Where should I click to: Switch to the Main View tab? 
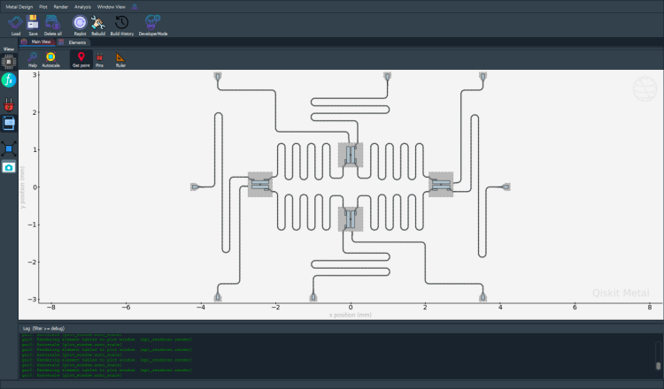(37, 42)
